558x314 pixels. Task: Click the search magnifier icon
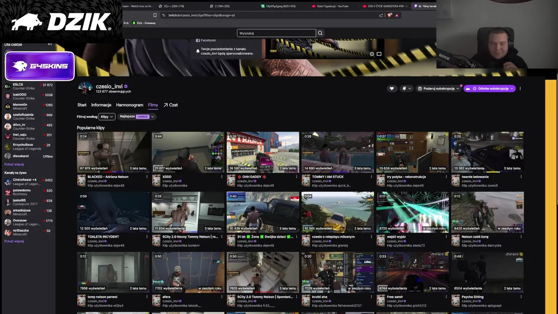coord(320,33)
